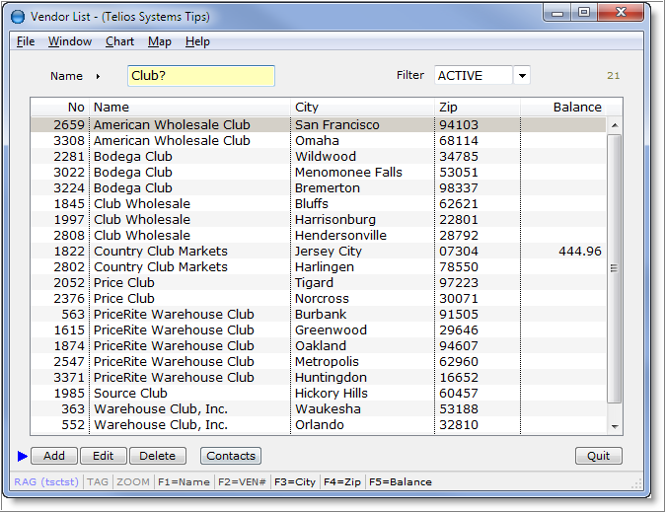
Task: Click the Name search field
Action: coord(200,76)
